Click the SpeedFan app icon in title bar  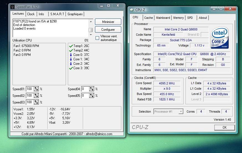tap(12, 7)
